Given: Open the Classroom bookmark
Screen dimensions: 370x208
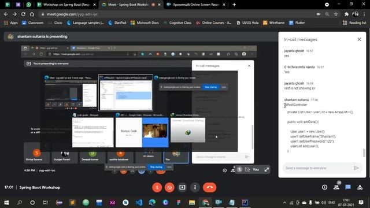Looking at the screenshot, I should click(33, 23).
